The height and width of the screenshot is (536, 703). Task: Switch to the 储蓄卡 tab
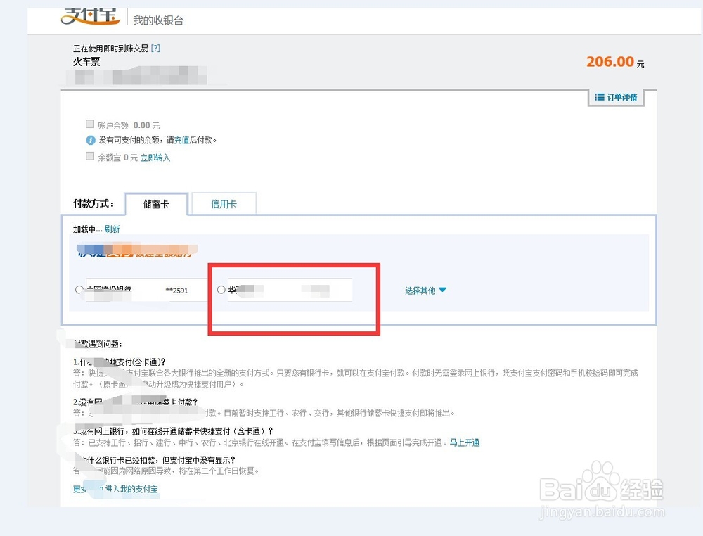pos(155,203)
